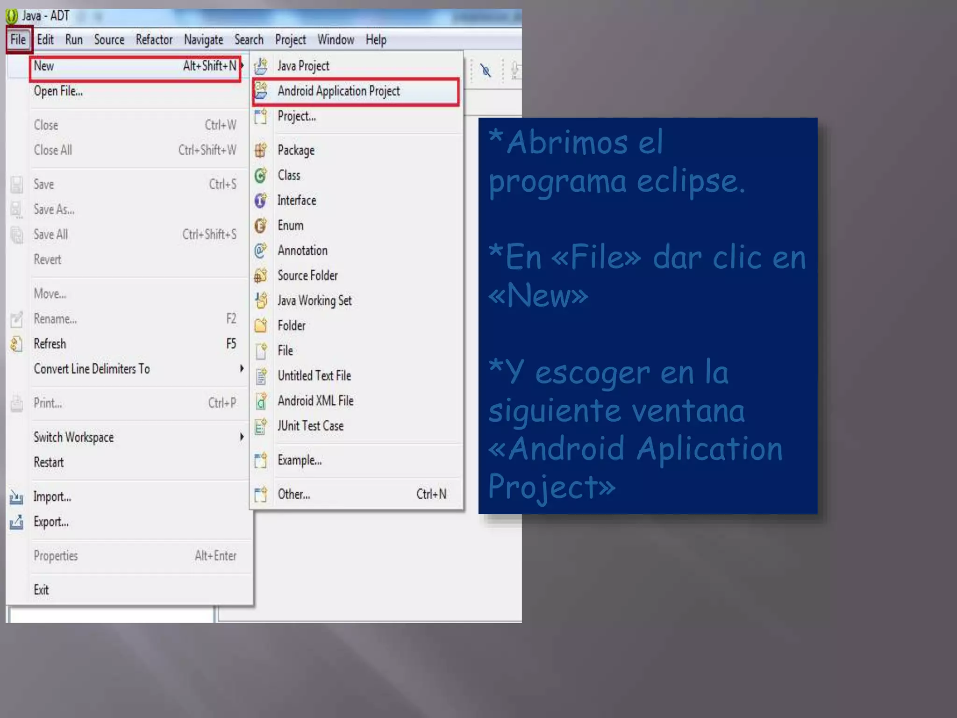Click the F5 shortcut text
Screen dimensions: 957x718
[x=231, y=344]
